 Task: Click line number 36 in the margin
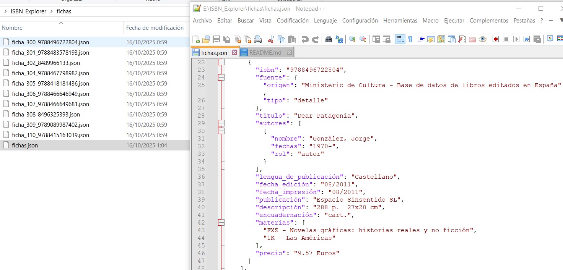[201, 177]
